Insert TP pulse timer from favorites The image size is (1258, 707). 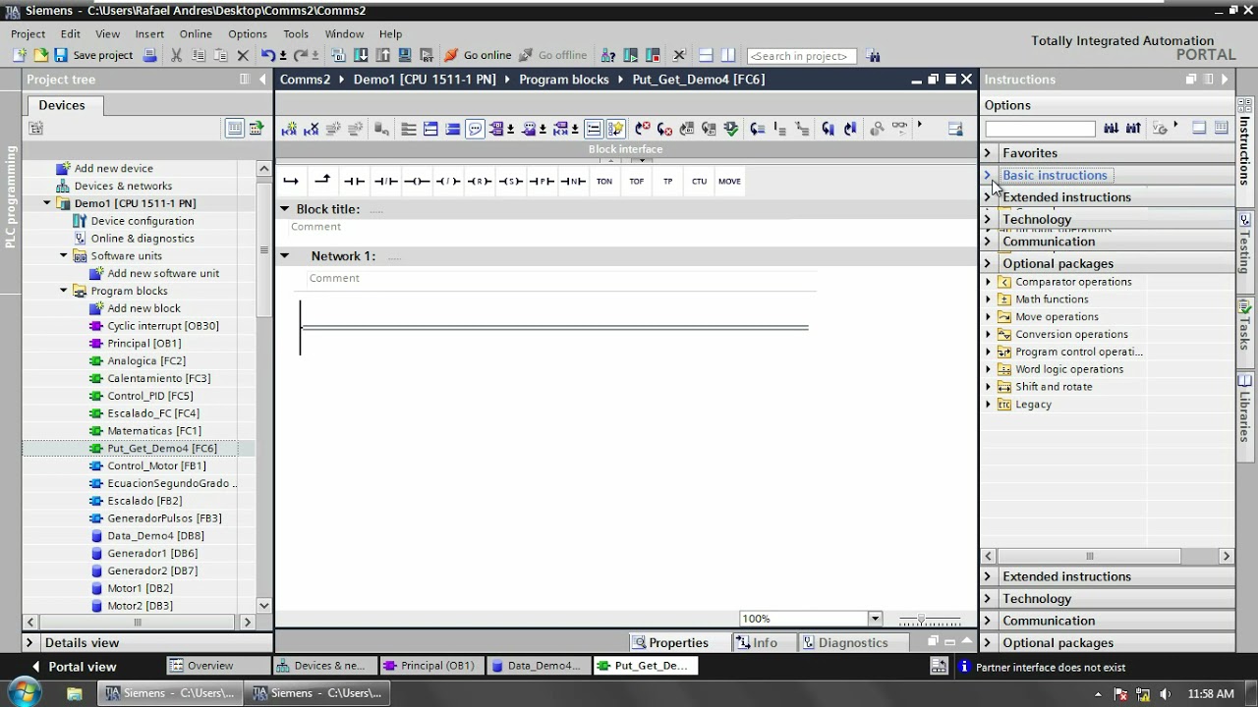tap(668, 182)
